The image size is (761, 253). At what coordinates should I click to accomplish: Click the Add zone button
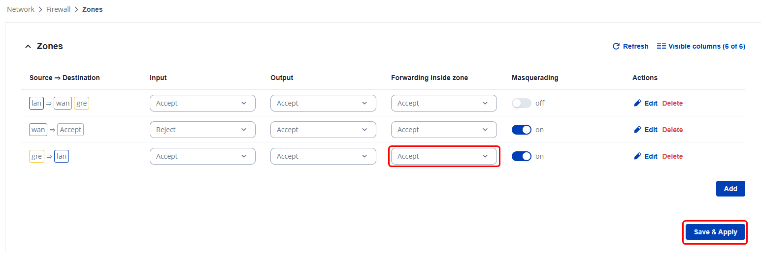[730, 189]
